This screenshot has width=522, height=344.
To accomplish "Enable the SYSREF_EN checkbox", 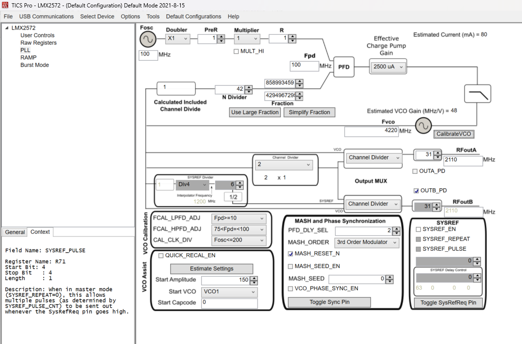I will [x=418, y=229].
